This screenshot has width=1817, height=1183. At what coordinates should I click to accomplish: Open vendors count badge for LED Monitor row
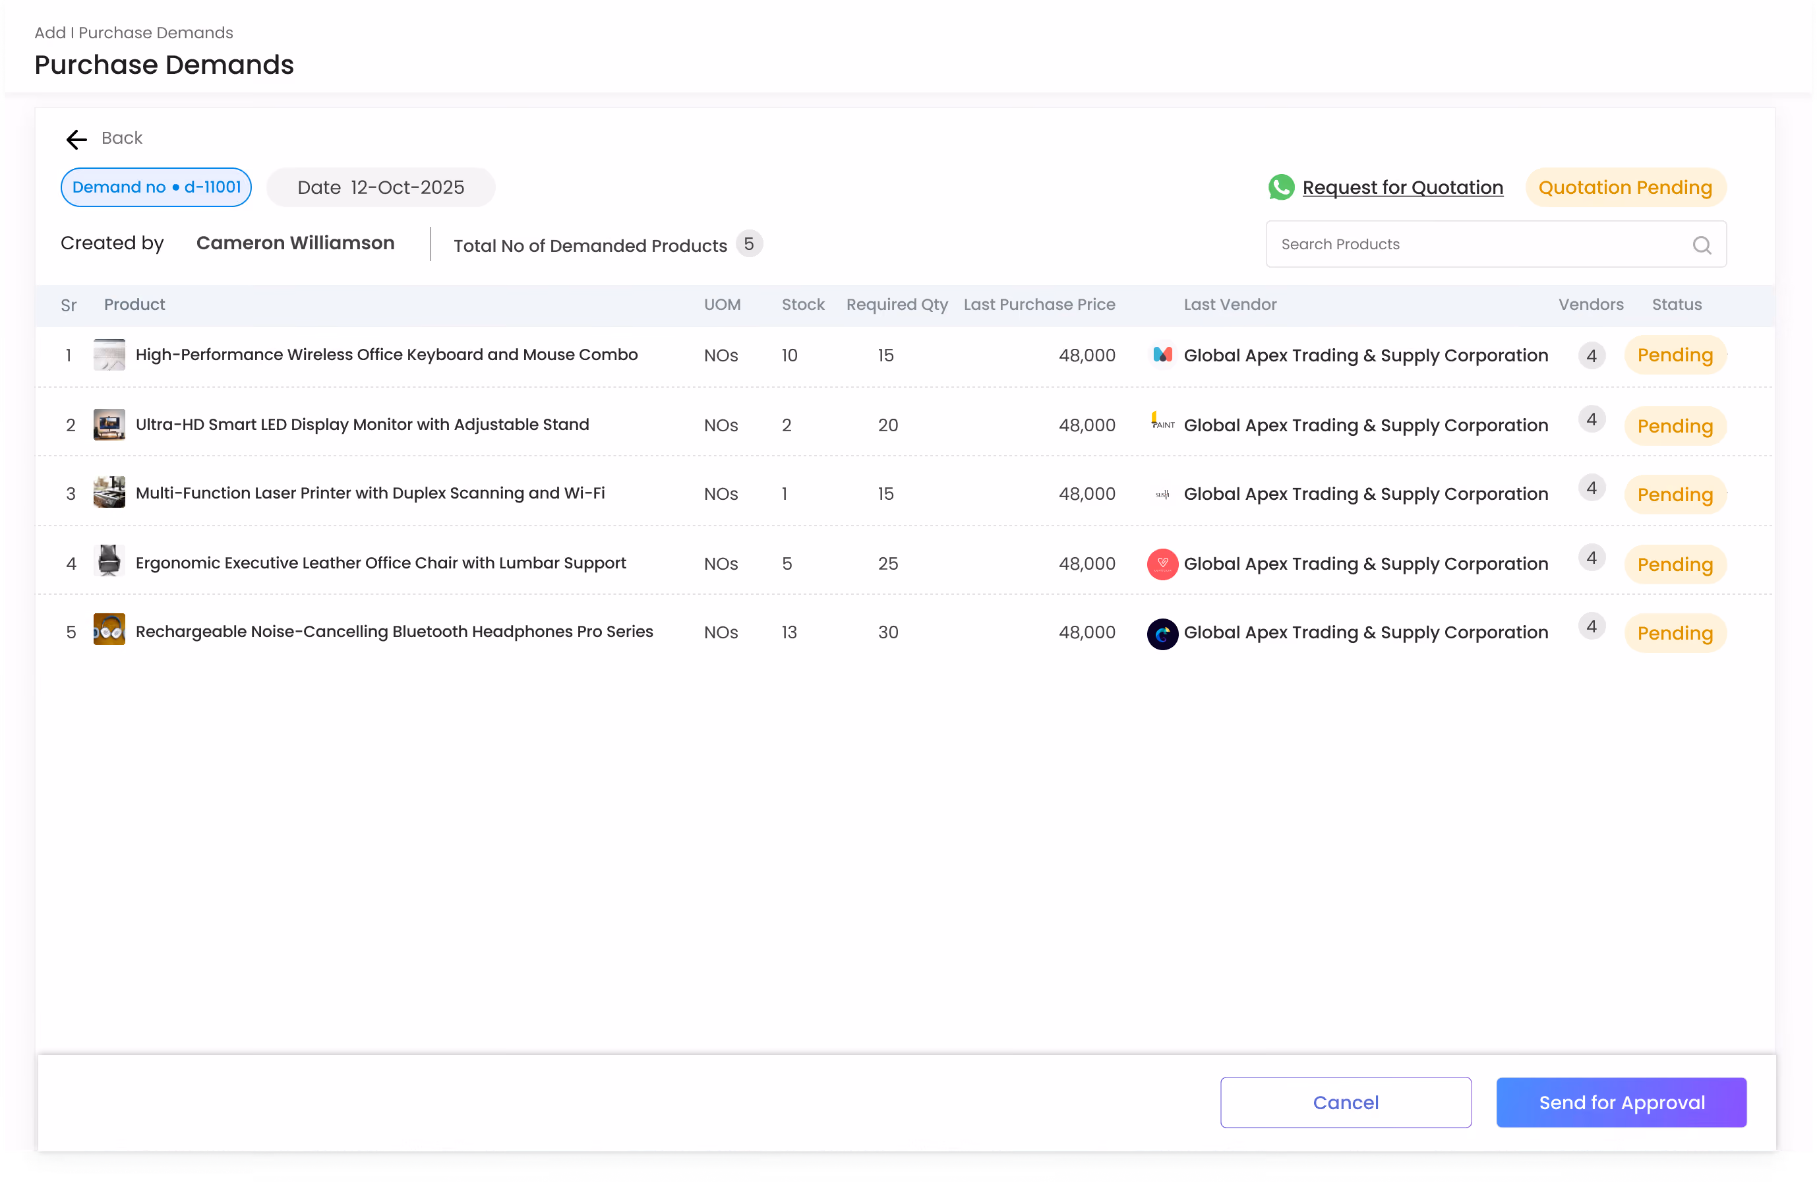click(1591, 419)
